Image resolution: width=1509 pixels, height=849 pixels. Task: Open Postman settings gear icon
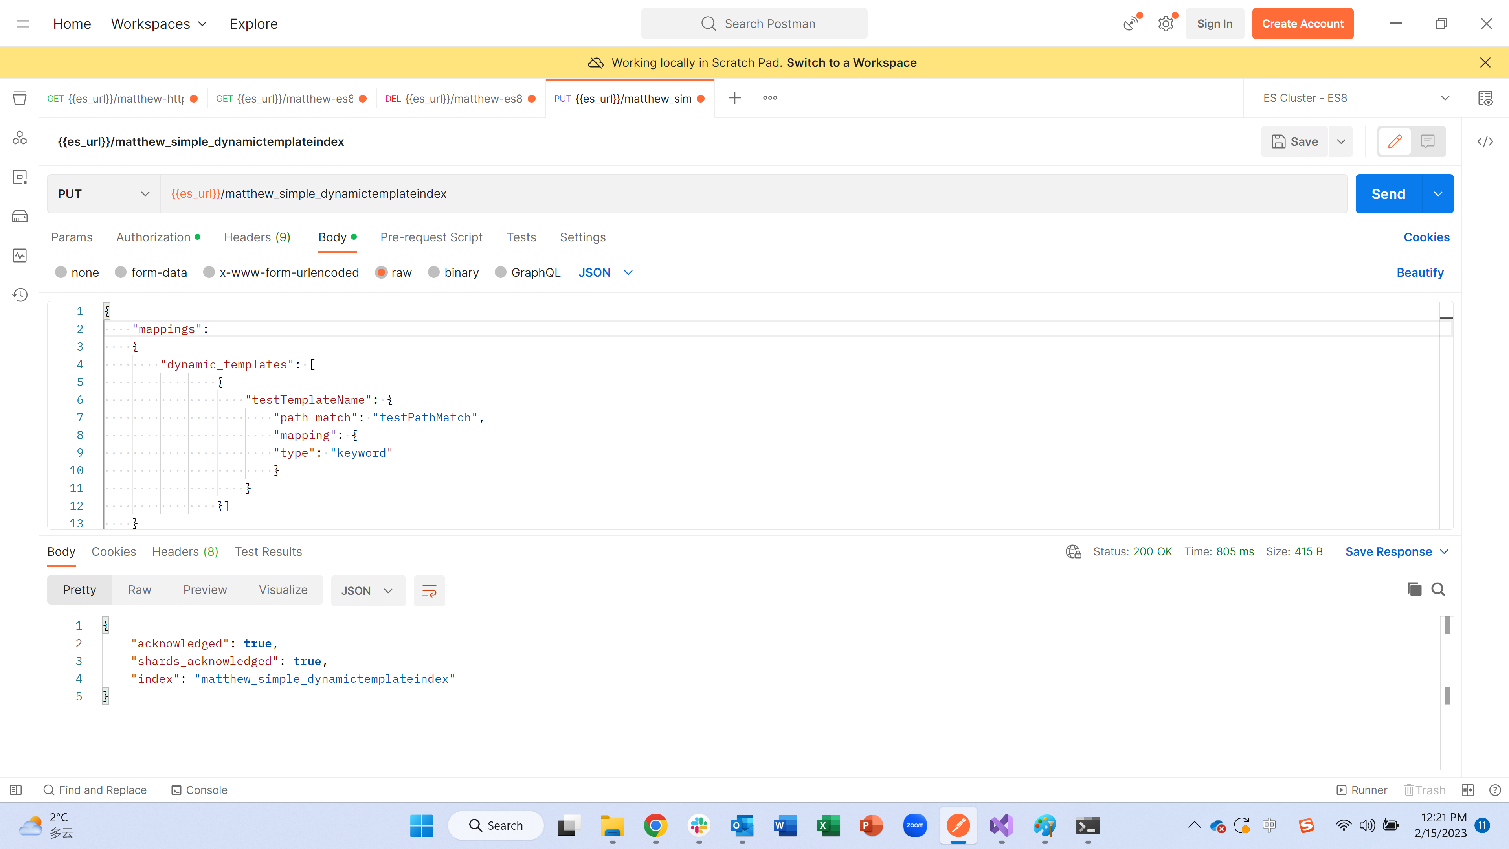pyautogui.click(x=1166, y=24)
